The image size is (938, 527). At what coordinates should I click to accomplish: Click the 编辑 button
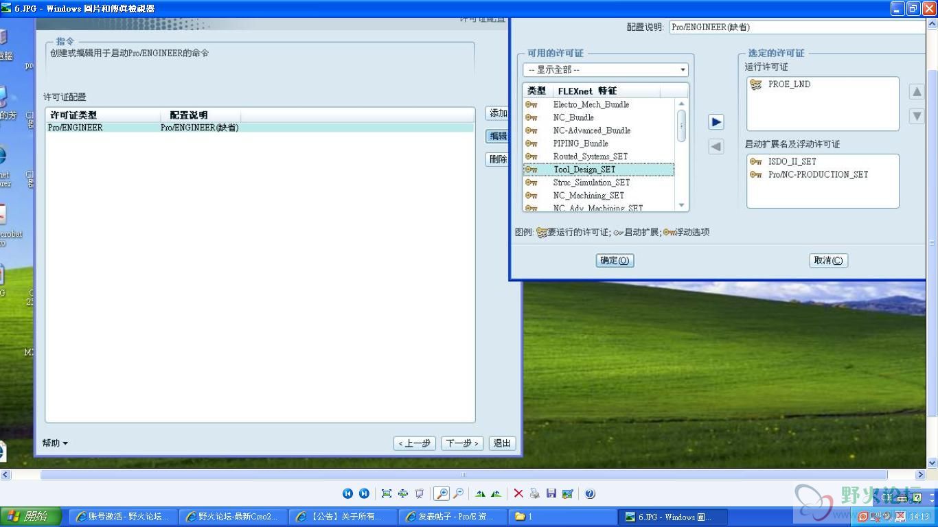pos(497,136)
